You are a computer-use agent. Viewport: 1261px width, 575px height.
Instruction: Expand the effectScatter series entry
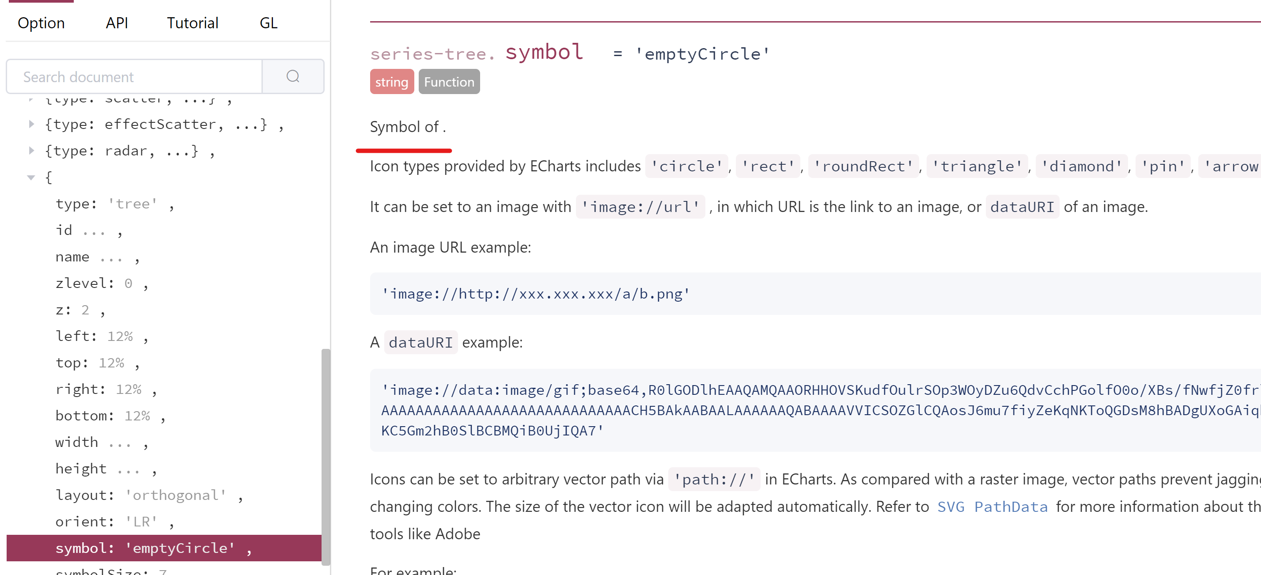click(31, 124)
